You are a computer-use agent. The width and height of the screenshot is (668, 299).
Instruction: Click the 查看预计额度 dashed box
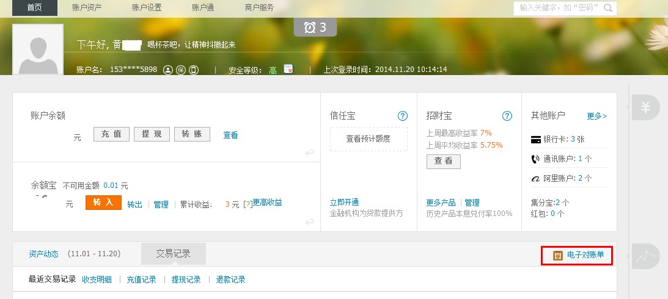point(369,139)
